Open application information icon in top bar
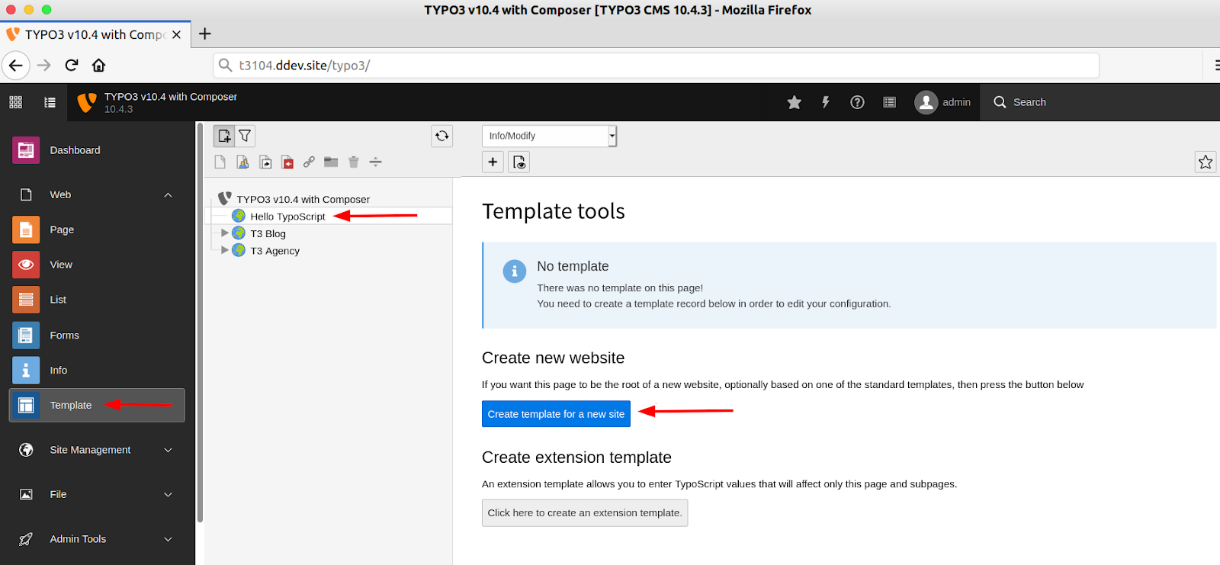Screen dimensions: 1220x565 point(889,102)
